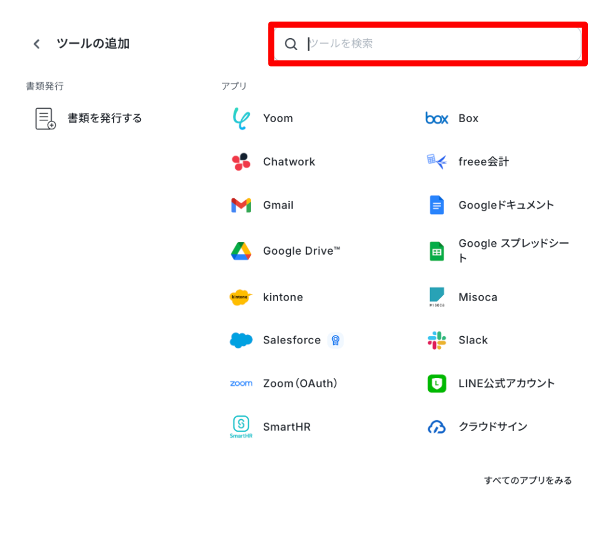Viewport: 606px width, 537px height.
Task: Select the Salesforce app name
Action: click(x=292, y=340)
